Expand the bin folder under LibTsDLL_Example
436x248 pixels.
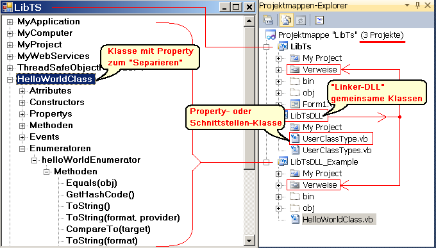(x=278, y=197)
